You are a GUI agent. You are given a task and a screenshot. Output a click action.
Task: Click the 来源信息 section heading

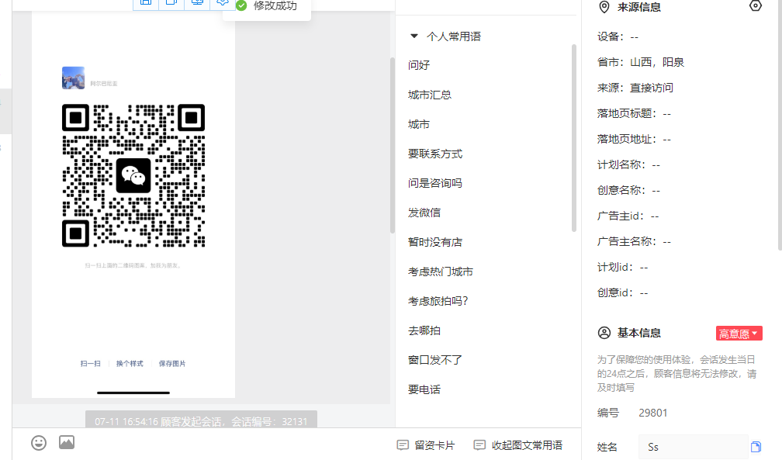pyautogui.click(x=639, y=7)
